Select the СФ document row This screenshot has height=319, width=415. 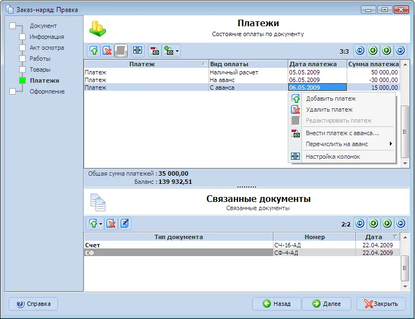[242, 253]
